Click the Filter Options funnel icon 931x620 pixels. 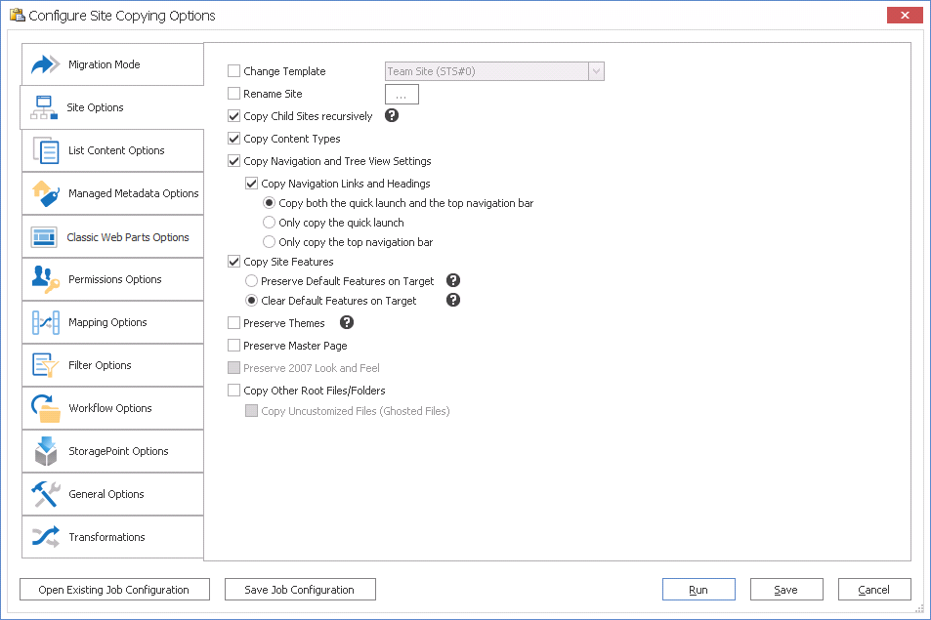point(46,365)
